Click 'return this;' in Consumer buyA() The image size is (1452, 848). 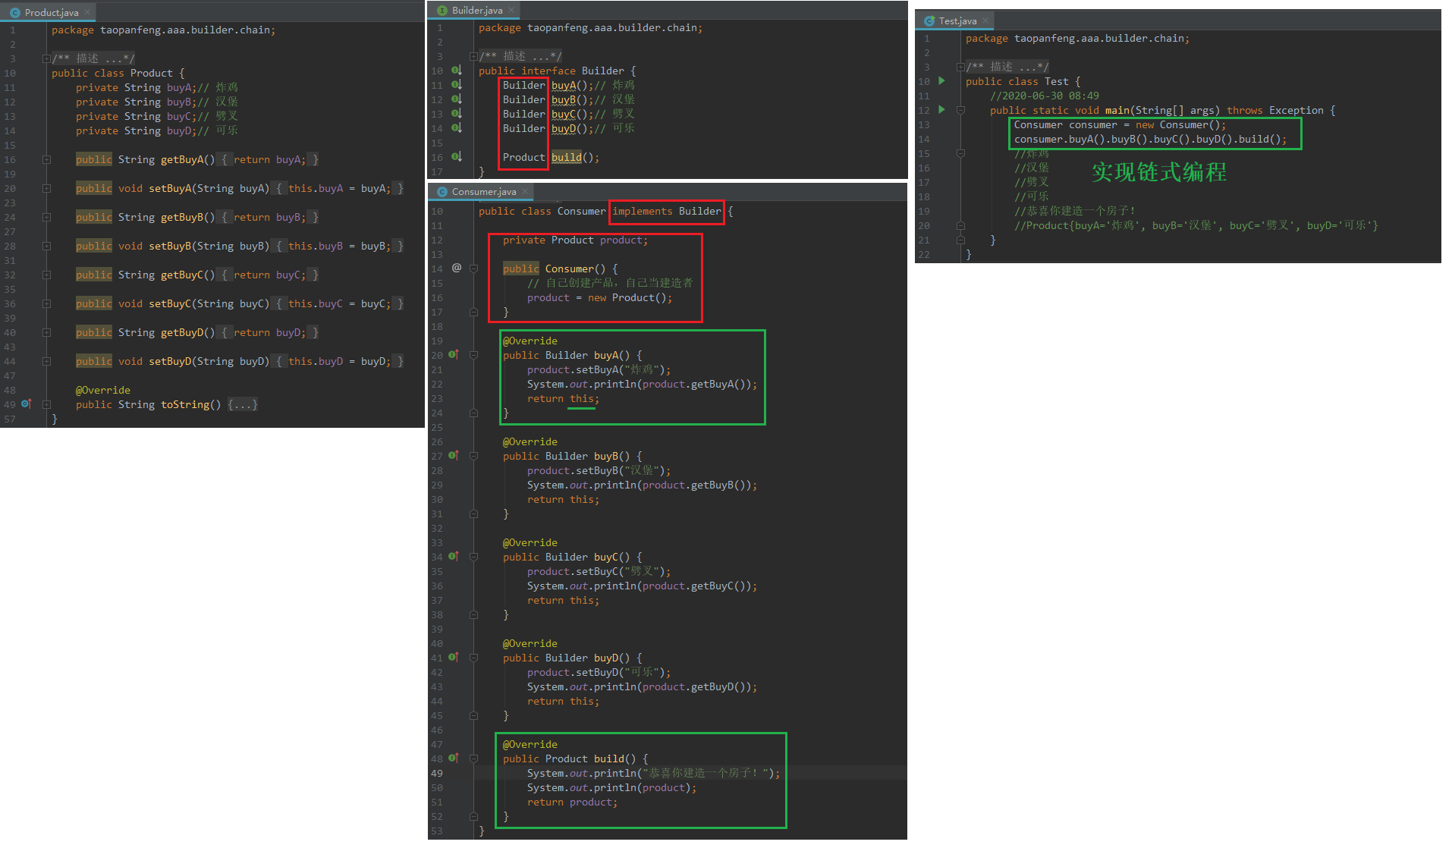(x=564, y=398)
